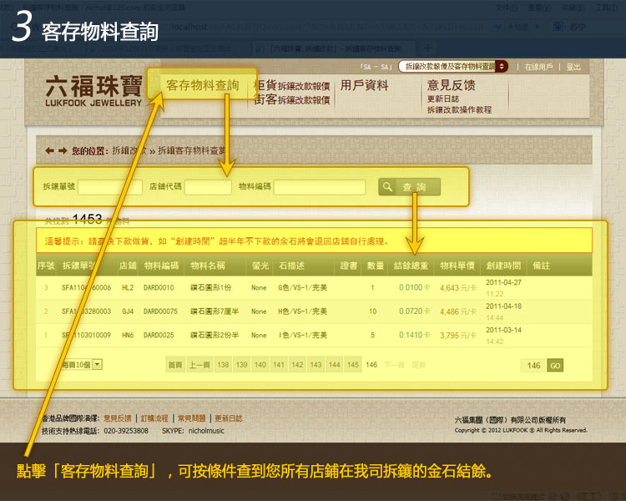Click the 首頁 first-page button

point(175,364)
